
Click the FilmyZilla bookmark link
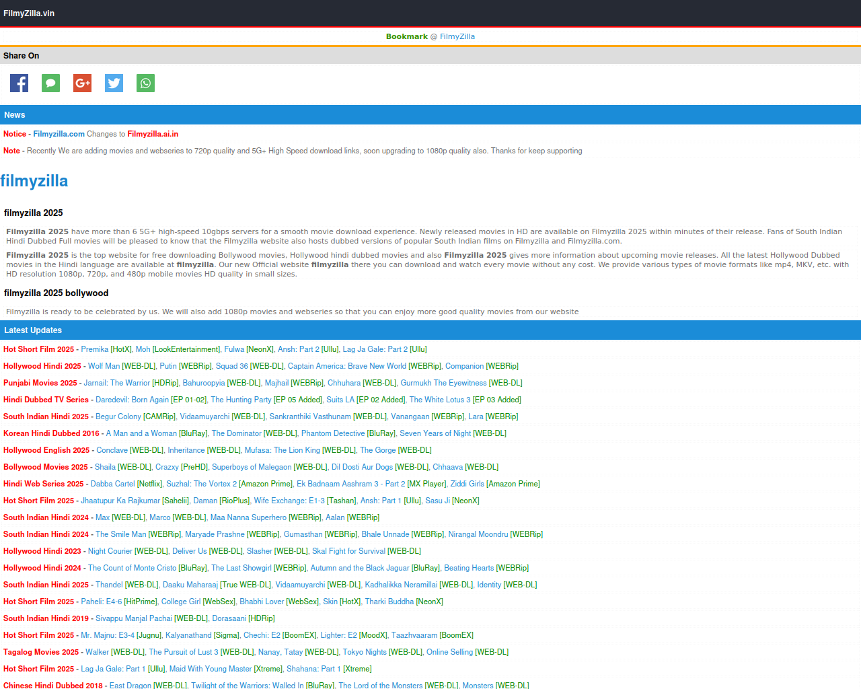(457, 36)
